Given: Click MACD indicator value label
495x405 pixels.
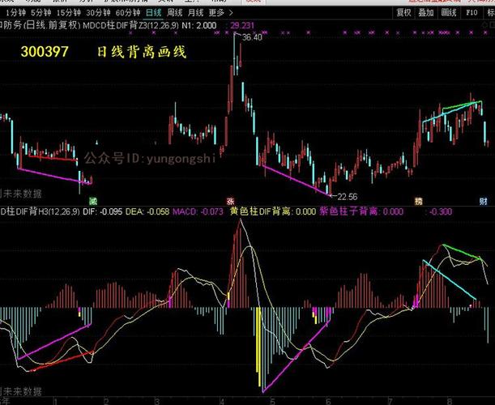Looking at the screenshot, I should point(198,211).
